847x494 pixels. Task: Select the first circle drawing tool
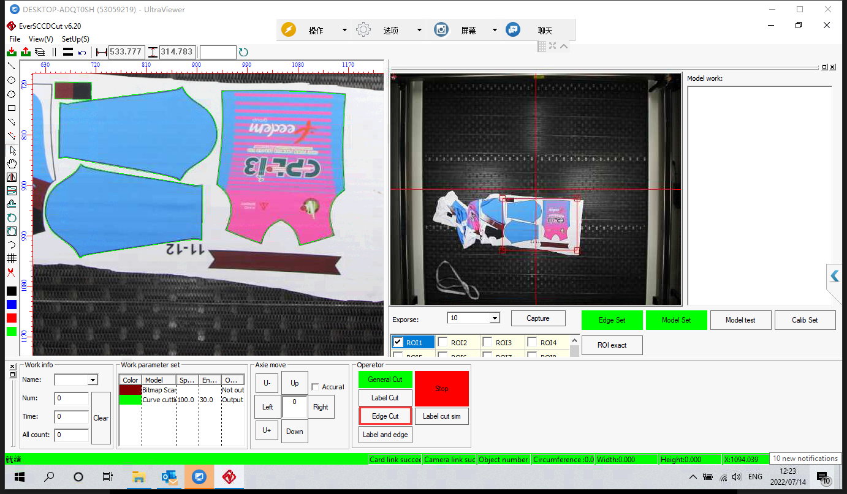click(11, 80)
